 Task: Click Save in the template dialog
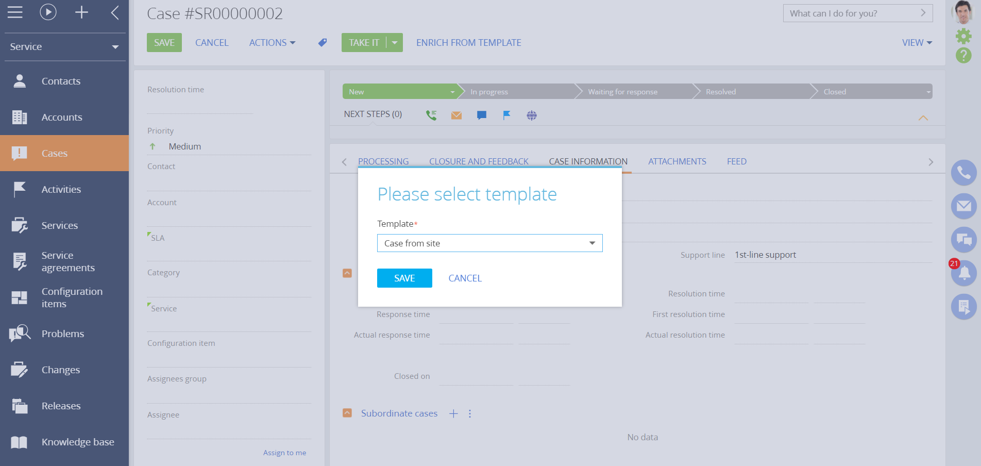tap(404, 278)
